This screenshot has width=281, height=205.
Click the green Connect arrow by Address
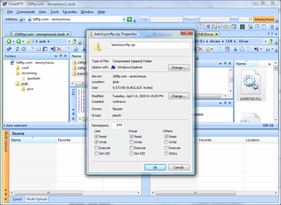click(x=129, y=19)
